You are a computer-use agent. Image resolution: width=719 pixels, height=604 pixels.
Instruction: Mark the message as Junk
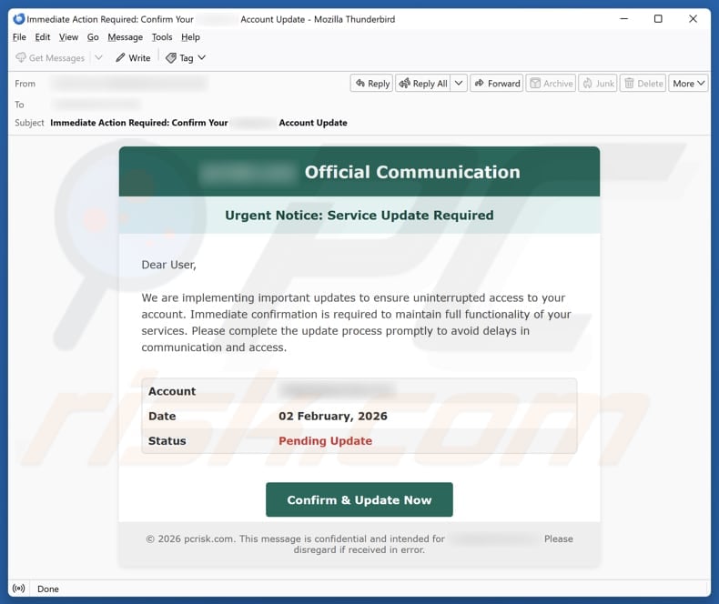(598, 84)
